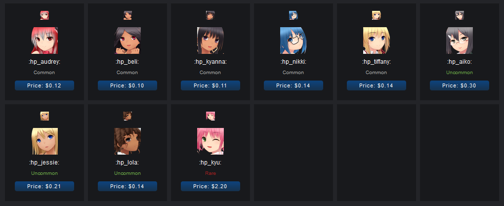Click the Price: $0.21 button for hp_jessie

(x=44, y=186)
